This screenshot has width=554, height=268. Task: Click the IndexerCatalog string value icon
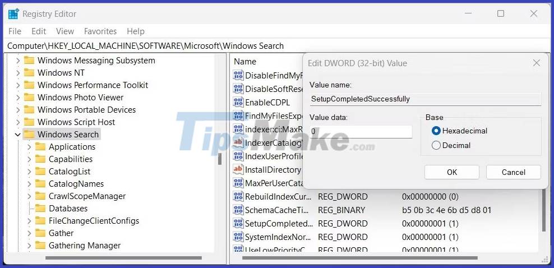click(x=238, y=142)
